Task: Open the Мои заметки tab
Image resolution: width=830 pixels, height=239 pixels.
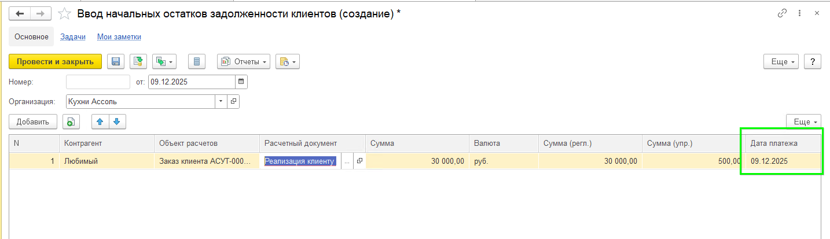Action: coord(119,36)
